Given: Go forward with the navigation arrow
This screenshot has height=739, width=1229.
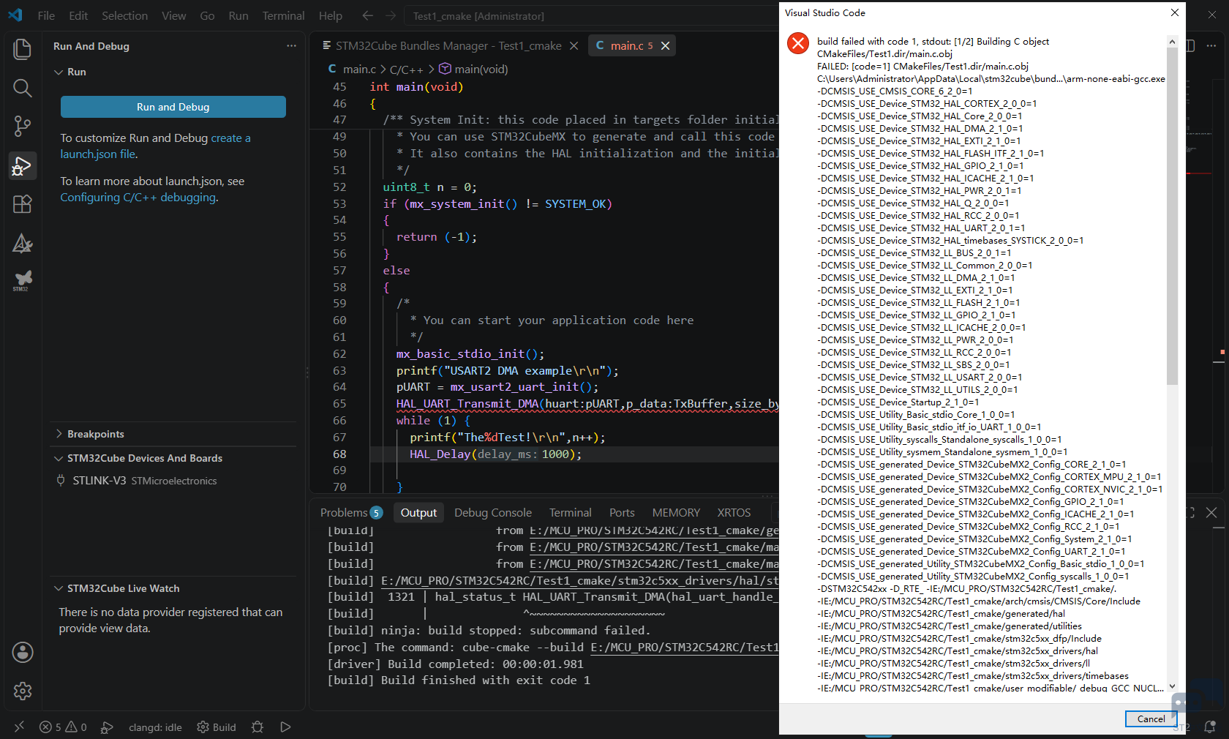Looking at the screenshot, I should [391, 15].
